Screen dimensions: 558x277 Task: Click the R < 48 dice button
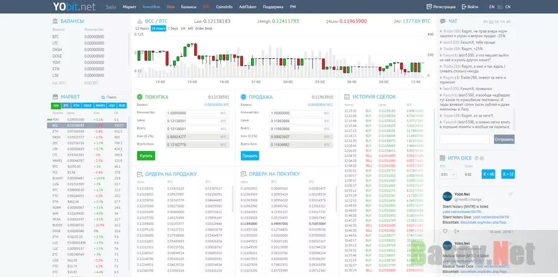pyautogui.click(x=489, y=174)
